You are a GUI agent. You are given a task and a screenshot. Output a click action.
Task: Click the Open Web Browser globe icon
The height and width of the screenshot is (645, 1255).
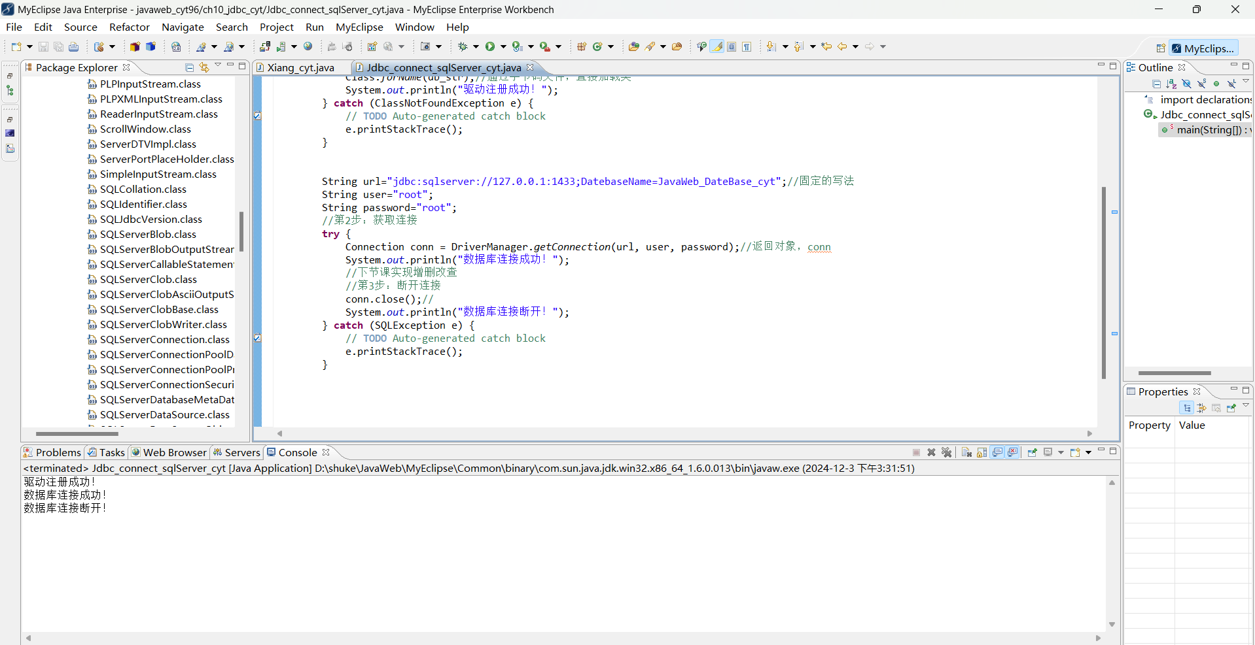click(308, 46)
